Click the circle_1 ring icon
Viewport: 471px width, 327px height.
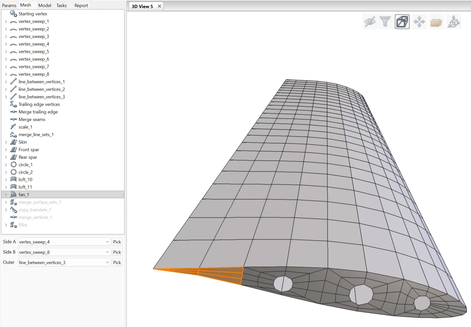(x=13, y=165)
